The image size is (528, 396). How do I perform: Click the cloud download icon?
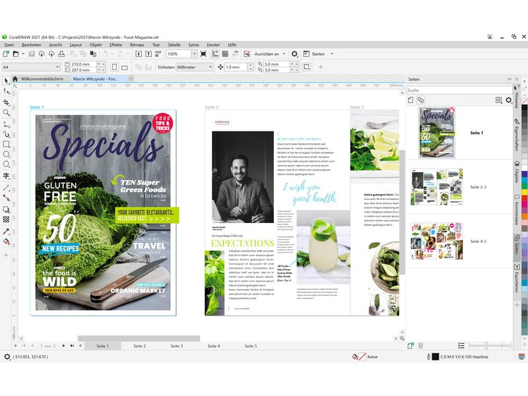(x=42, y=54)
